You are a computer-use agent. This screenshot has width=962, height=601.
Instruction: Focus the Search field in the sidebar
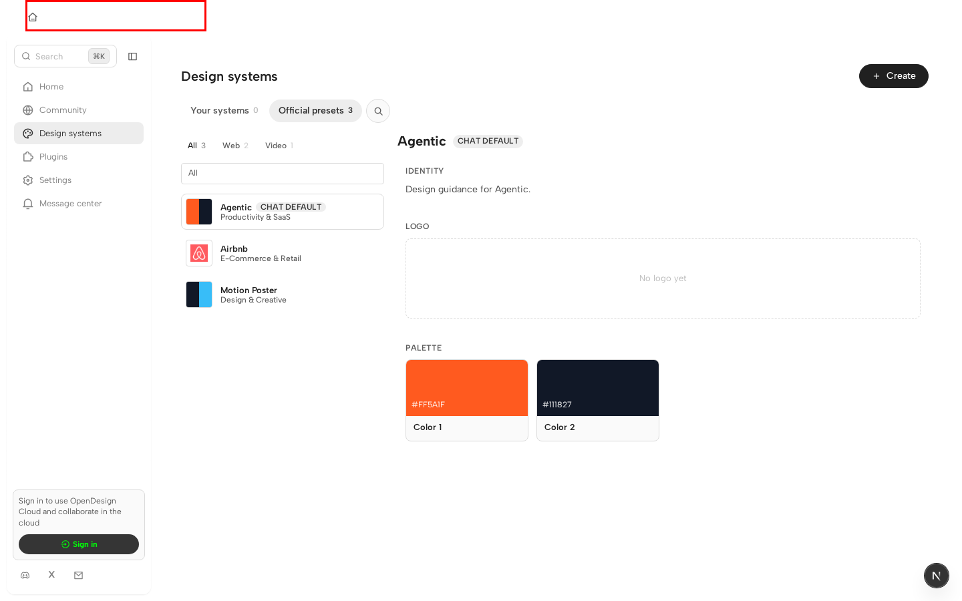point(65,57)
